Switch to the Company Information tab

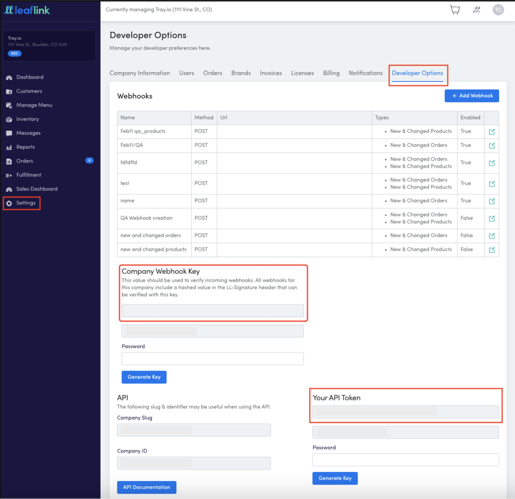pos(140,73)
